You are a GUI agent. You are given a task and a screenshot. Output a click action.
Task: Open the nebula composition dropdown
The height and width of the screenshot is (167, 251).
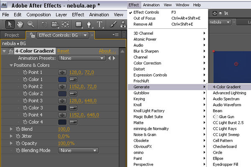point(228,22)
